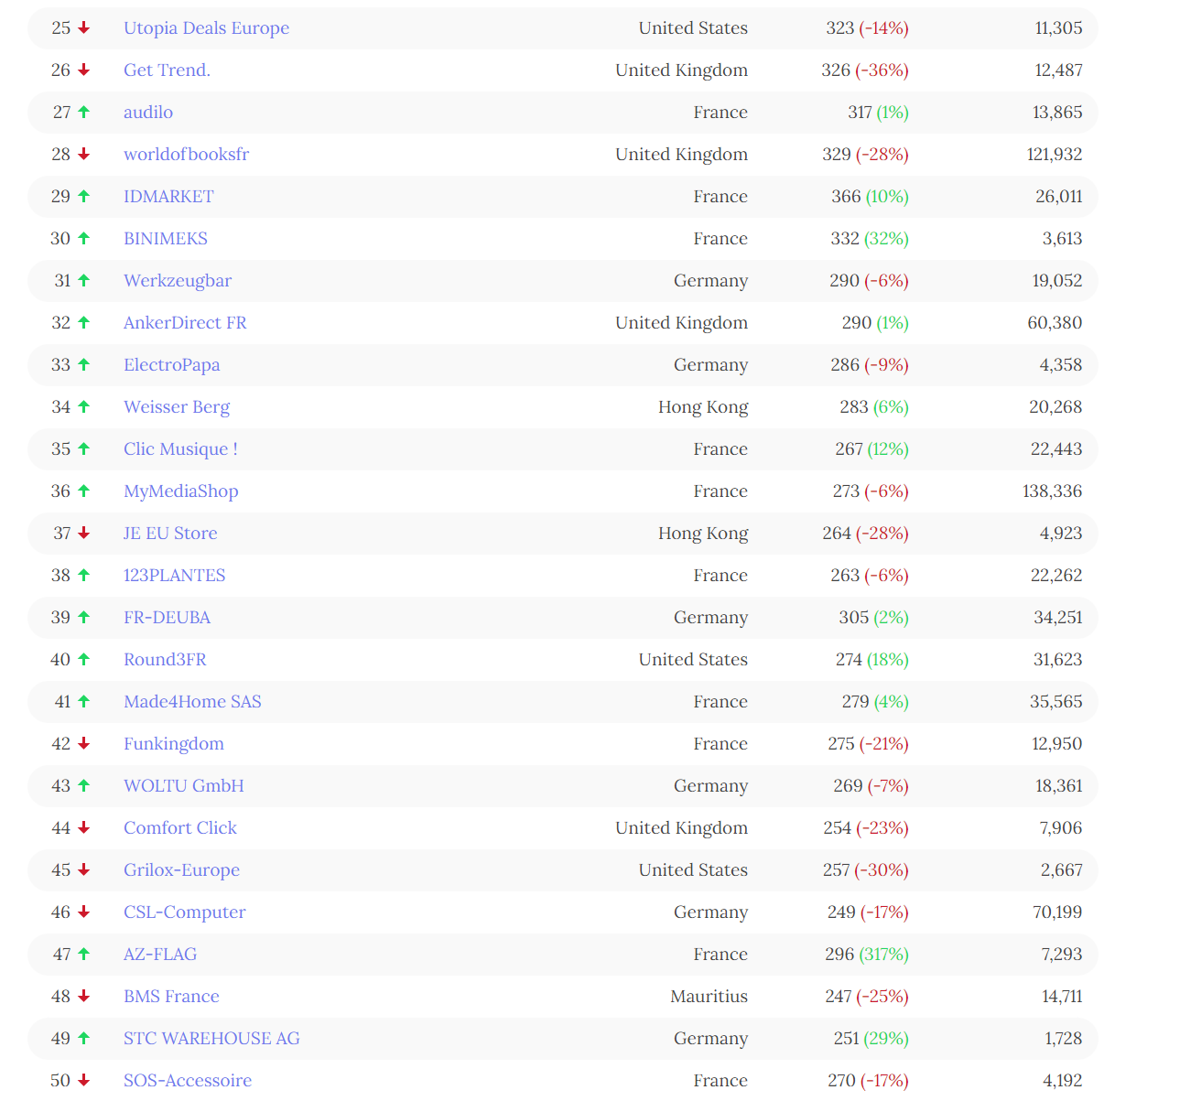Click the 70,199 value for CSL-Computer
The image size is (1180, 1101).
(x=1057, y=912)
